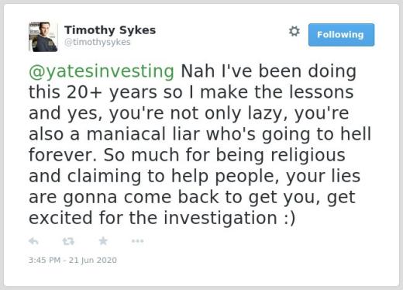Open the three-dot more options icon
This screenshot has height=290, width=403.
coord(137,241)
